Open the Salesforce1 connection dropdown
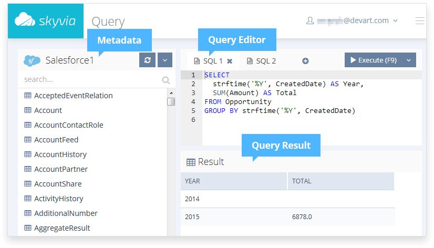The height and width of the screenshot is (248, 434). click(x=164, y=60)
